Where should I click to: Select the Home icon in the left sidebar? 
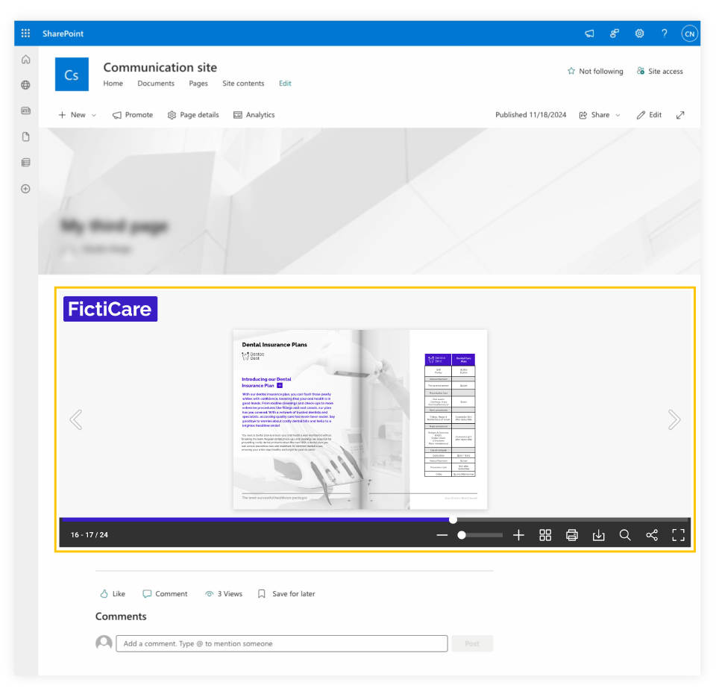tap(25, 59)
